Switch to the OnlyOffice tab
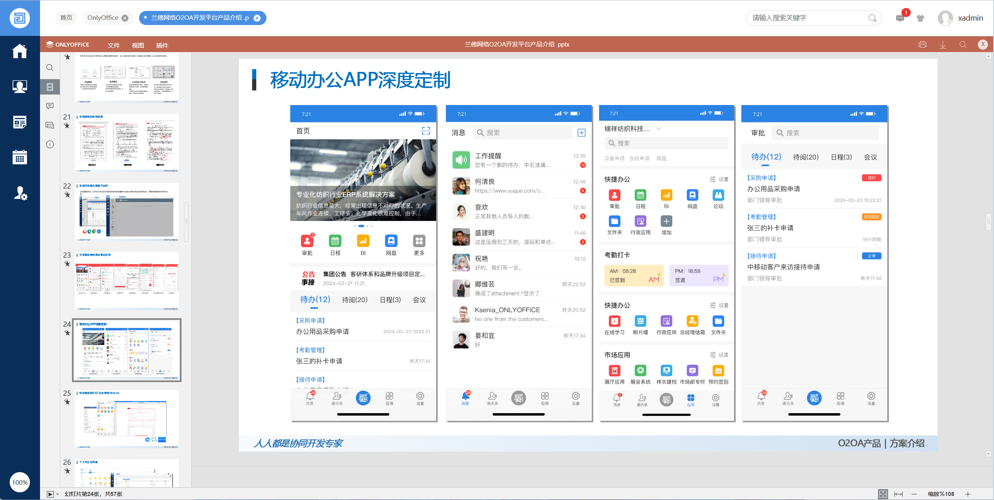This screenshot has width=994, height=500. click(x=103, y=18)
